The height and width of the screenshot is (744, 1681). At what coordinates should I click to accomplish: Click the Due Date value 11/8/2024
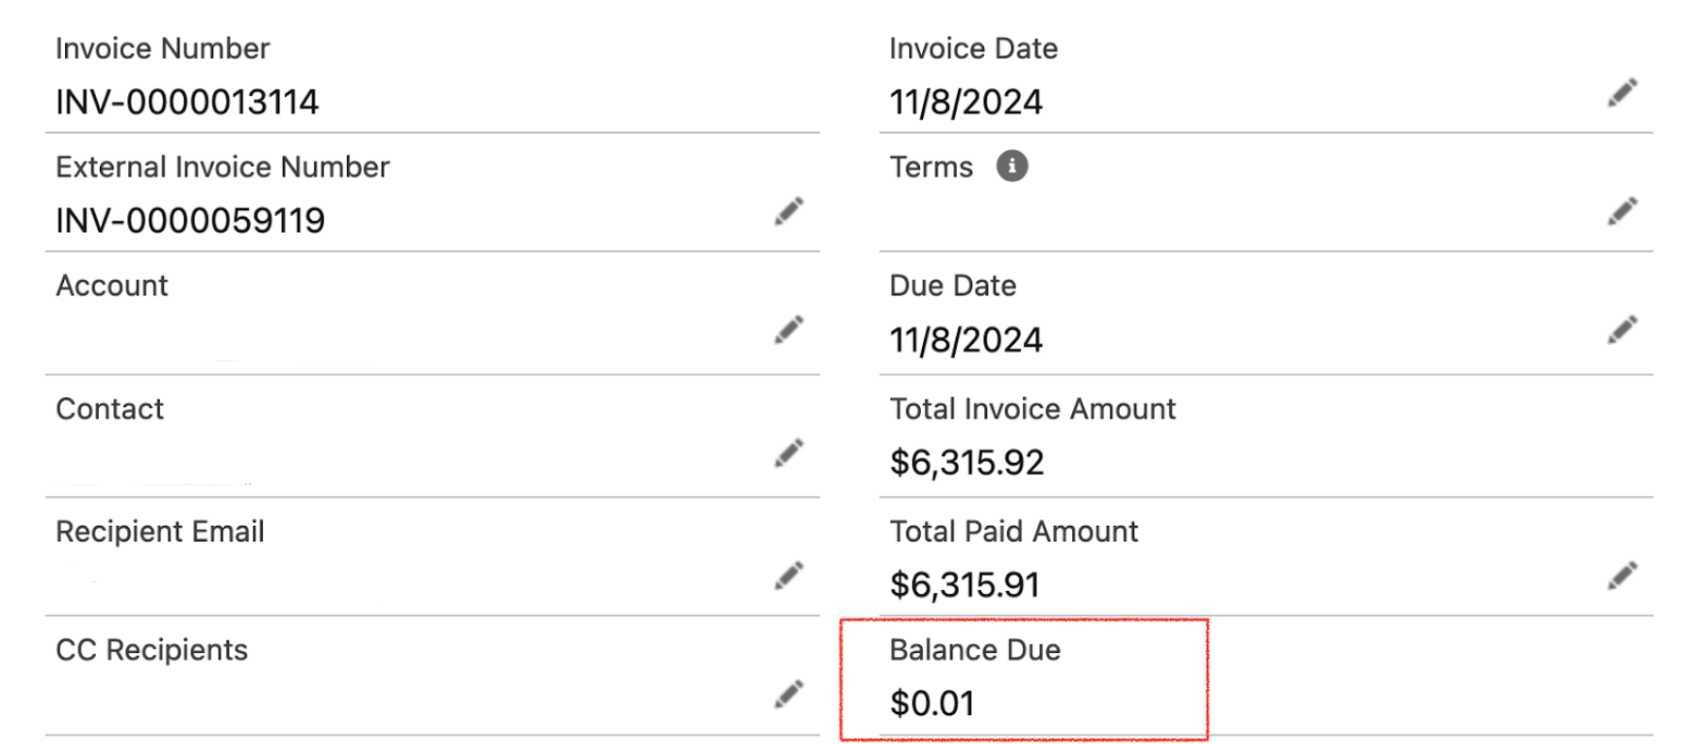point(966,340)
